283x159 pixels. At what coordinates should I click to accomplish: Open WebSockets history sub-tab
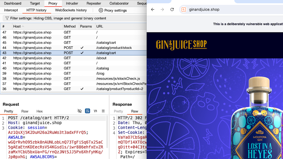pos(71,10)
